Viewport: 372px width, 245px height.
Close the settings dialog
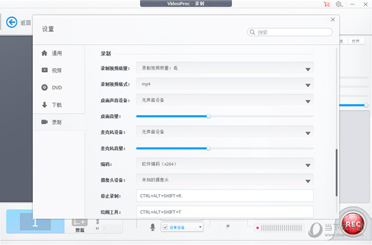click(x=333, y=19)
